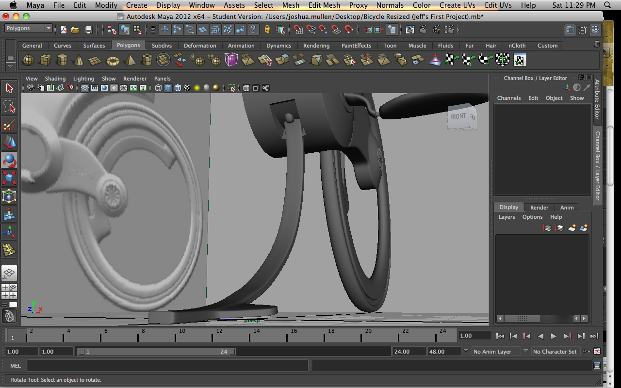
Task: Open the Edit Mesh menu
Action: click(x=324, y=5)
